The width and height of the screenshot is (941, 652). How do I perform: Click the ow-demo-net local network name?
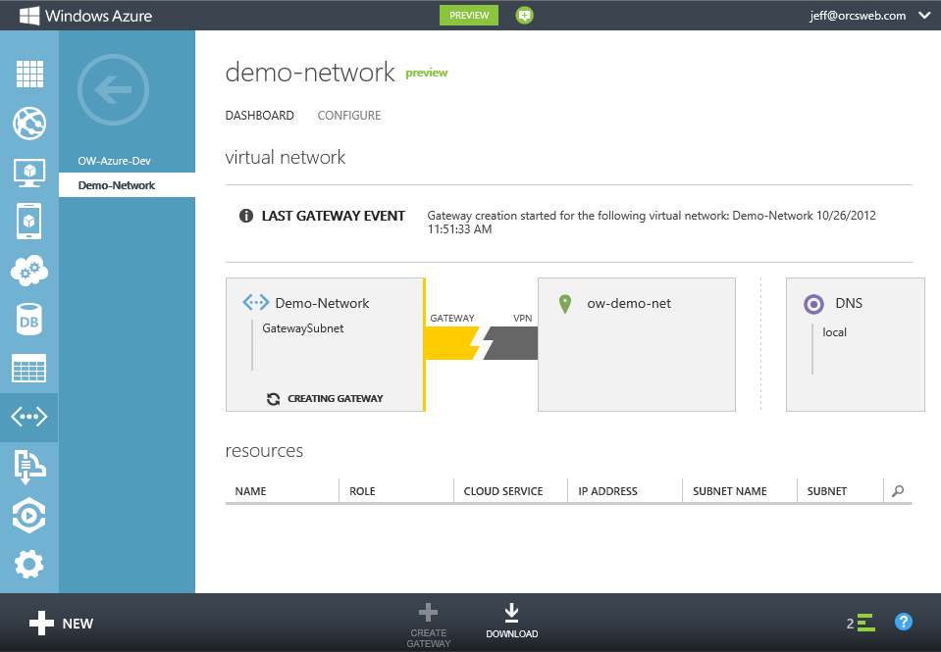(629, 304)
